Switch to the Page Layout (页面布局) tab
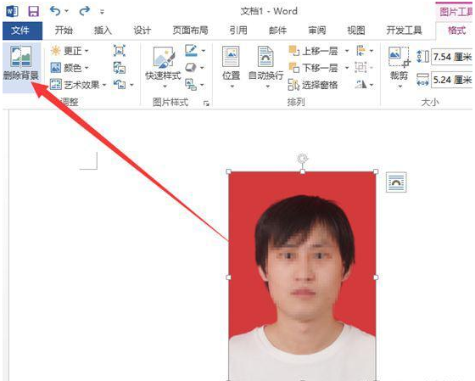Screen dimensions: 475x381 190,31
